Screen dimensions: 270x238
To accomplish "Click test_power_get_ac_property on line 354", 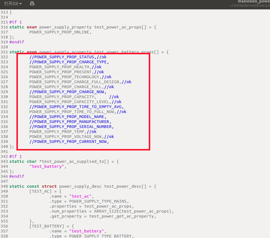I will pos(122,216).
